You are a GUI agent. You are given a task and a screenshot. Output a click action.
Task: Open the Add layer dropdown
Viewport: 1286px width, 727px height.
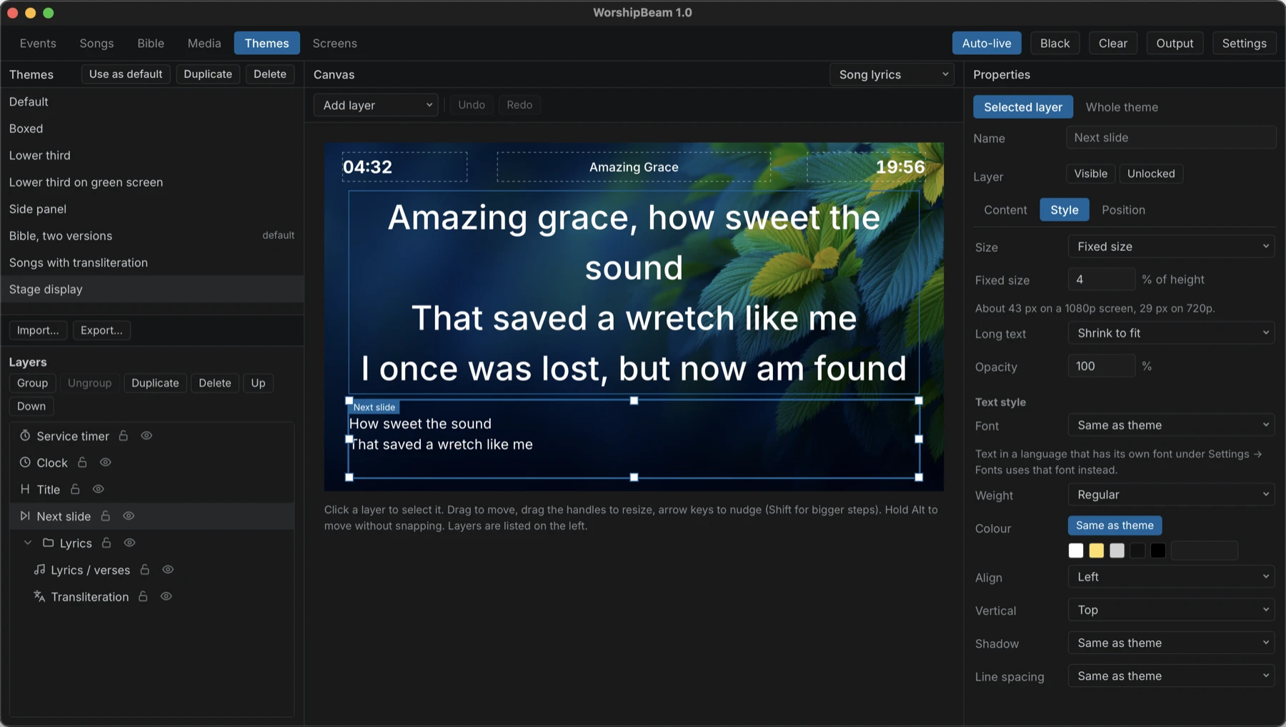[x=377, y=105]
